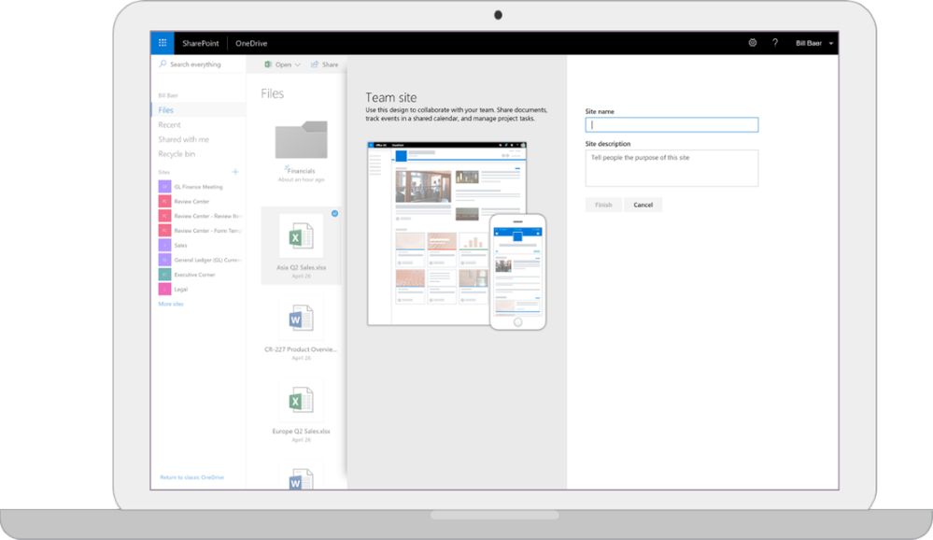The height and width of the screenshot is (540, 933).
Task: Click Return to classic OneDrive link
Action: (x=192, y=476)
